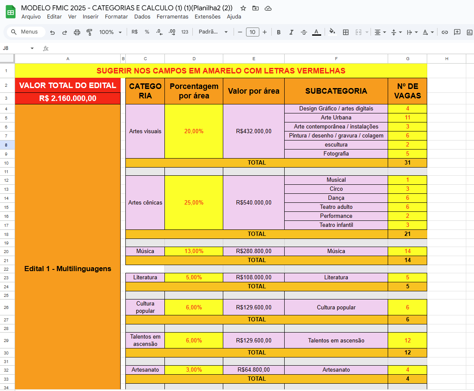Open the font family dropdown
Viewport: 474px width, 391px height.
[x=213, y=32]
